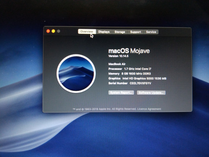
Task: Click the Intel HD Graphics 5000 value
Action: (x=144, y=78)
